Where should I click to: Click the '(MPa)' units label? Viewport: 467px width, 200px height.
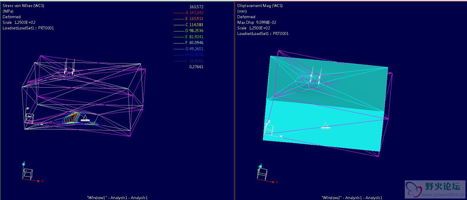coord(8,11)
